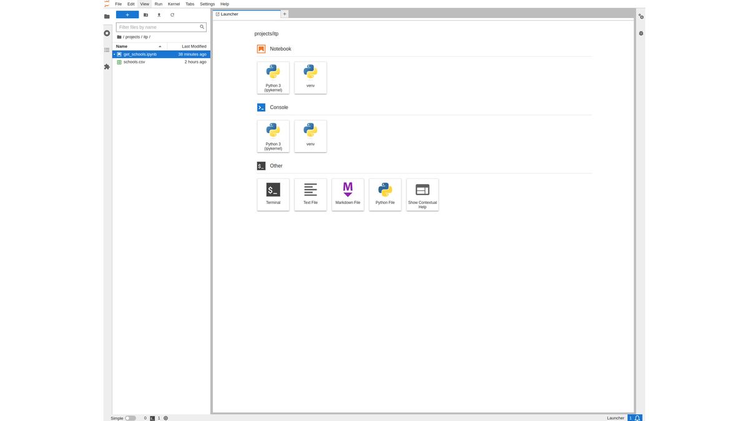Open a new launcher tab with the plus button
749x421 pixels.
[285, 14]
